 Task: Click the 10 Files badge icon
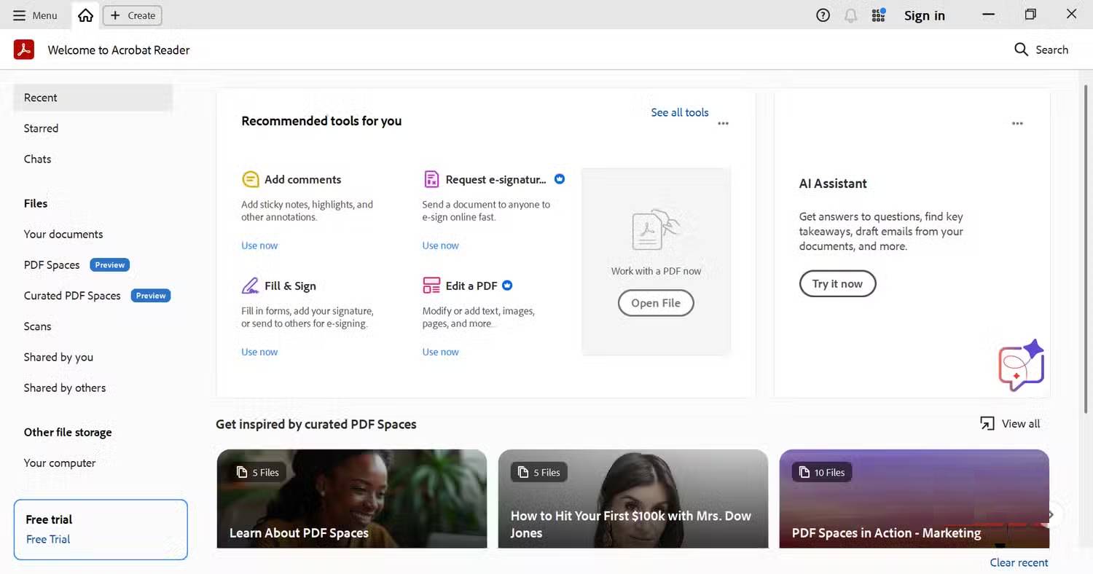(804, 472)
